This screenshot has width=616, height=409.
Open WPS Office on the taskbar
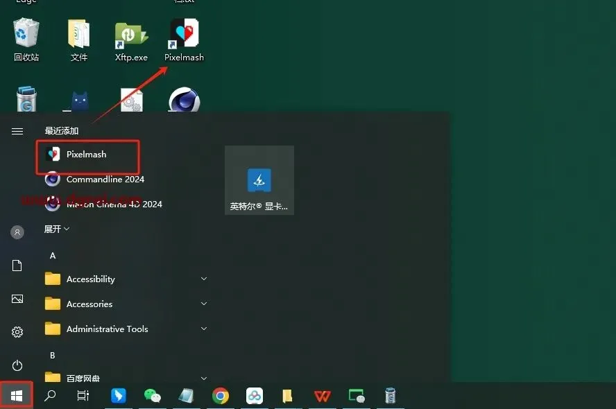click(322, 396)
